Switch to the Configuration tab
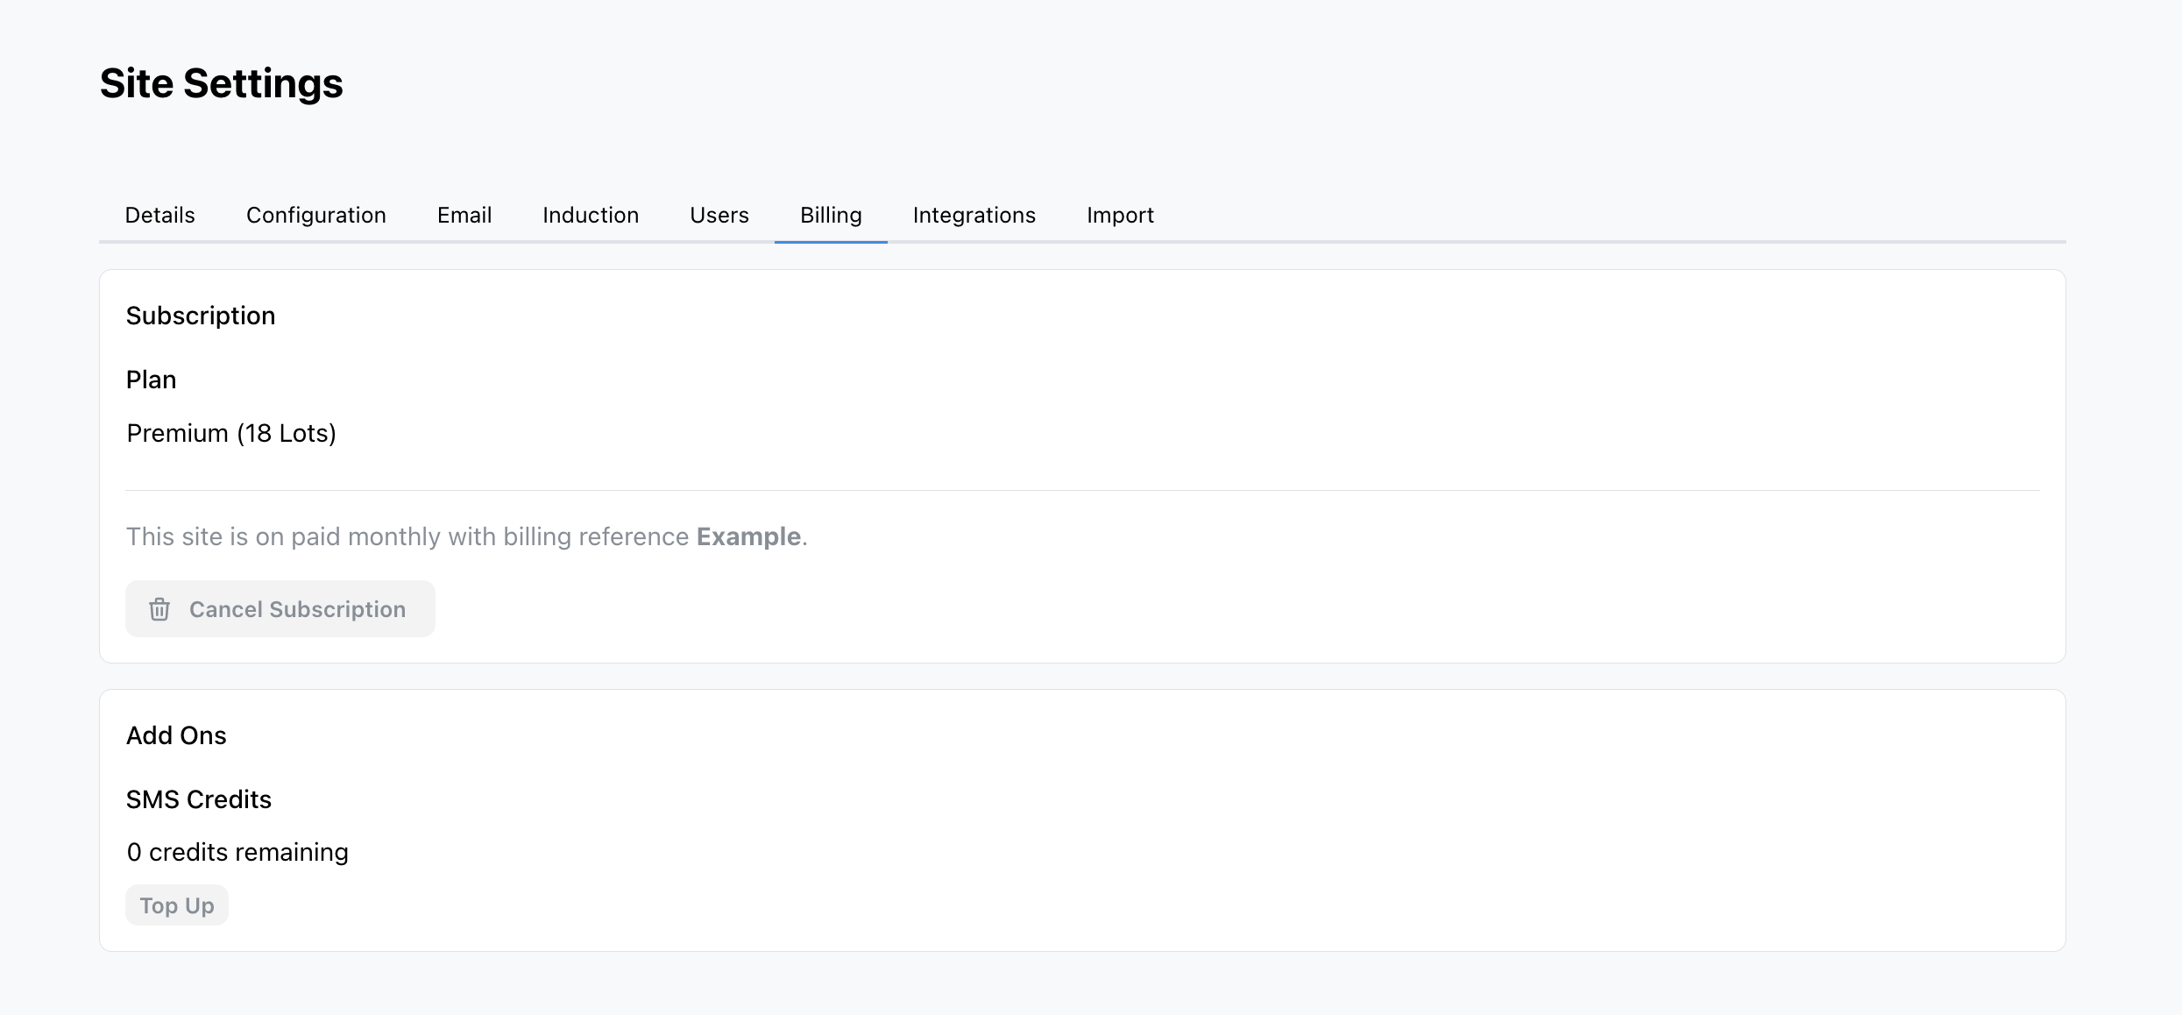This screenshot has width=2182, height=1015. point(315,216)
